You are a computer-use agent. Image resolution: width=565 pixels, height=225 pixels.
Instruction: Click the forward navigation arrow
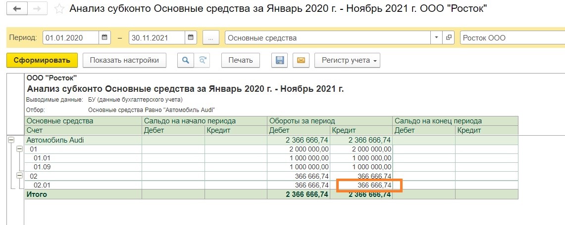[x=37, y=9]
